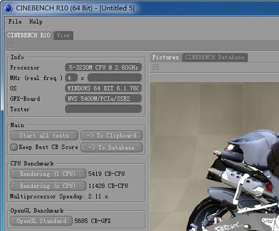Screen dimensions: 279x231
Task: Open the Help menu
Action: pos(36,21)
